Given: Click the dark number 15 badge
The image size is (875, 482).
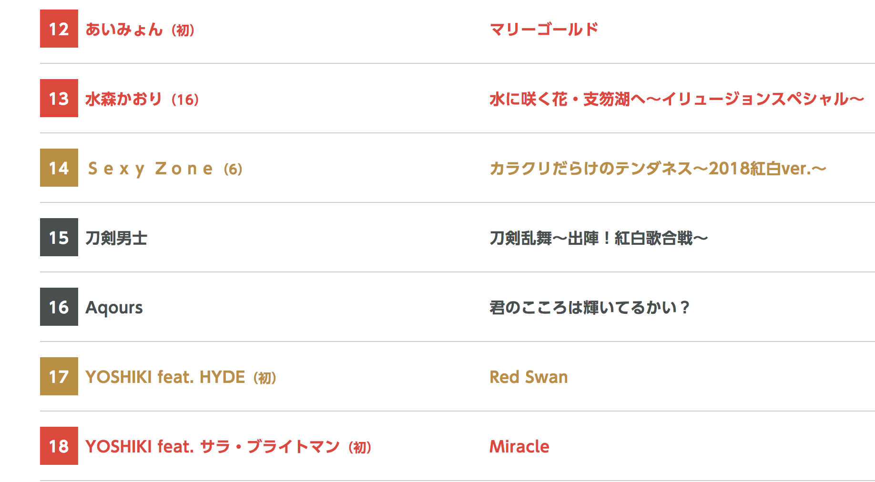Looking at the screenshot, I should pyautogui.click(x=59, y=237).
